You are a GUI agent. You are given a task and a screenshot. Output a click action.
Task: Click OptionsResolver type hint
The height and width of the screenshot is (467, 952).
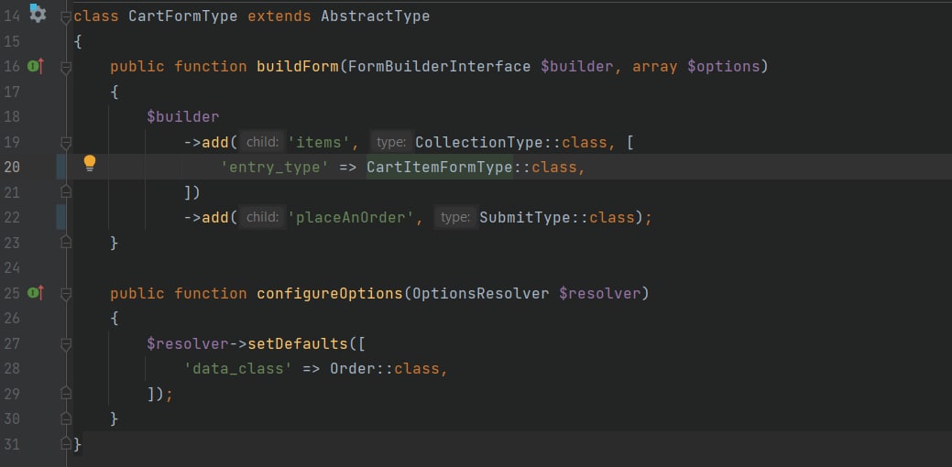(480, 294)
